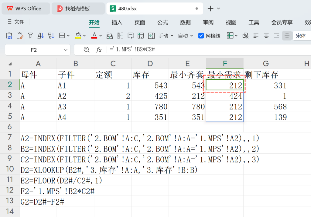Click the formula bar text
311x217 pixels.
pos(132,49)
